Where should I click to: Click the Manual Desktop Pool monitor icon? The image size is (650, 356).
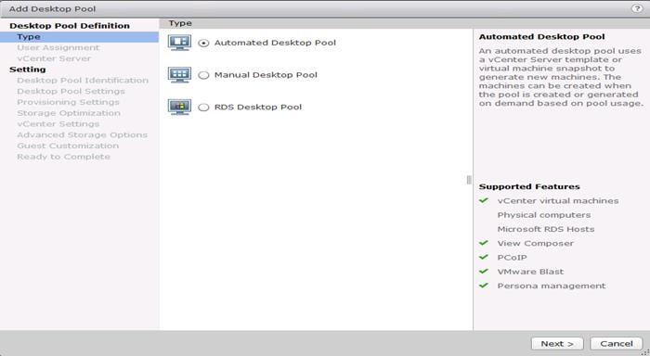point(179,75)
